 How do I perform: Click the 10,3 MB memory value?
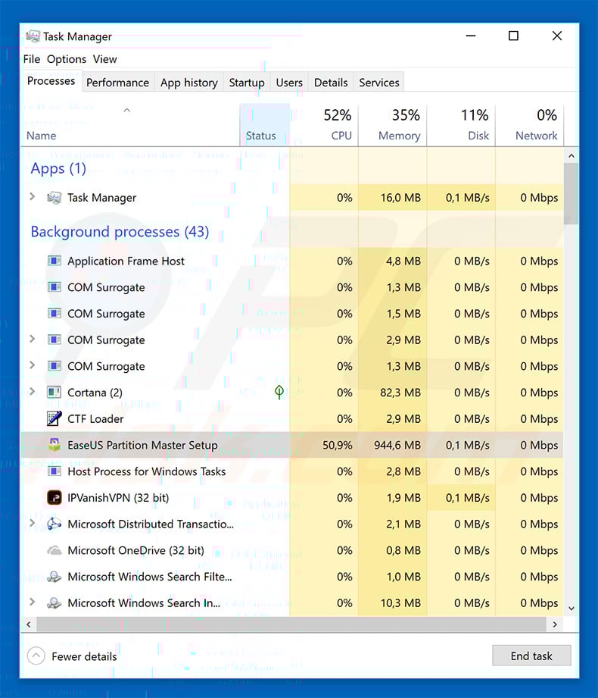(x=400, y=603)
